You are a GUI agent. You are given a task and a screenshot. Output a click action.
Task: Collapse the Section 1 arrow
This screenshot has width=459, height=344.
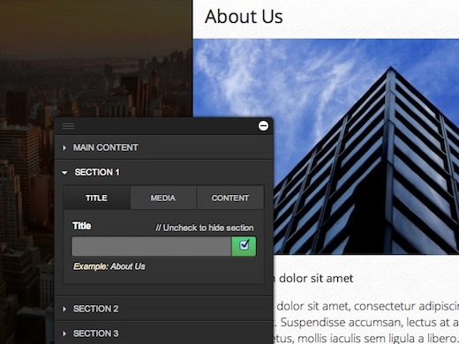(64, 173)
